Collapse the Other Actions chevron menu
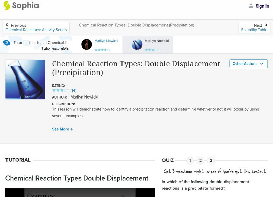Viewport: 273px width, 197px height. 261,64
